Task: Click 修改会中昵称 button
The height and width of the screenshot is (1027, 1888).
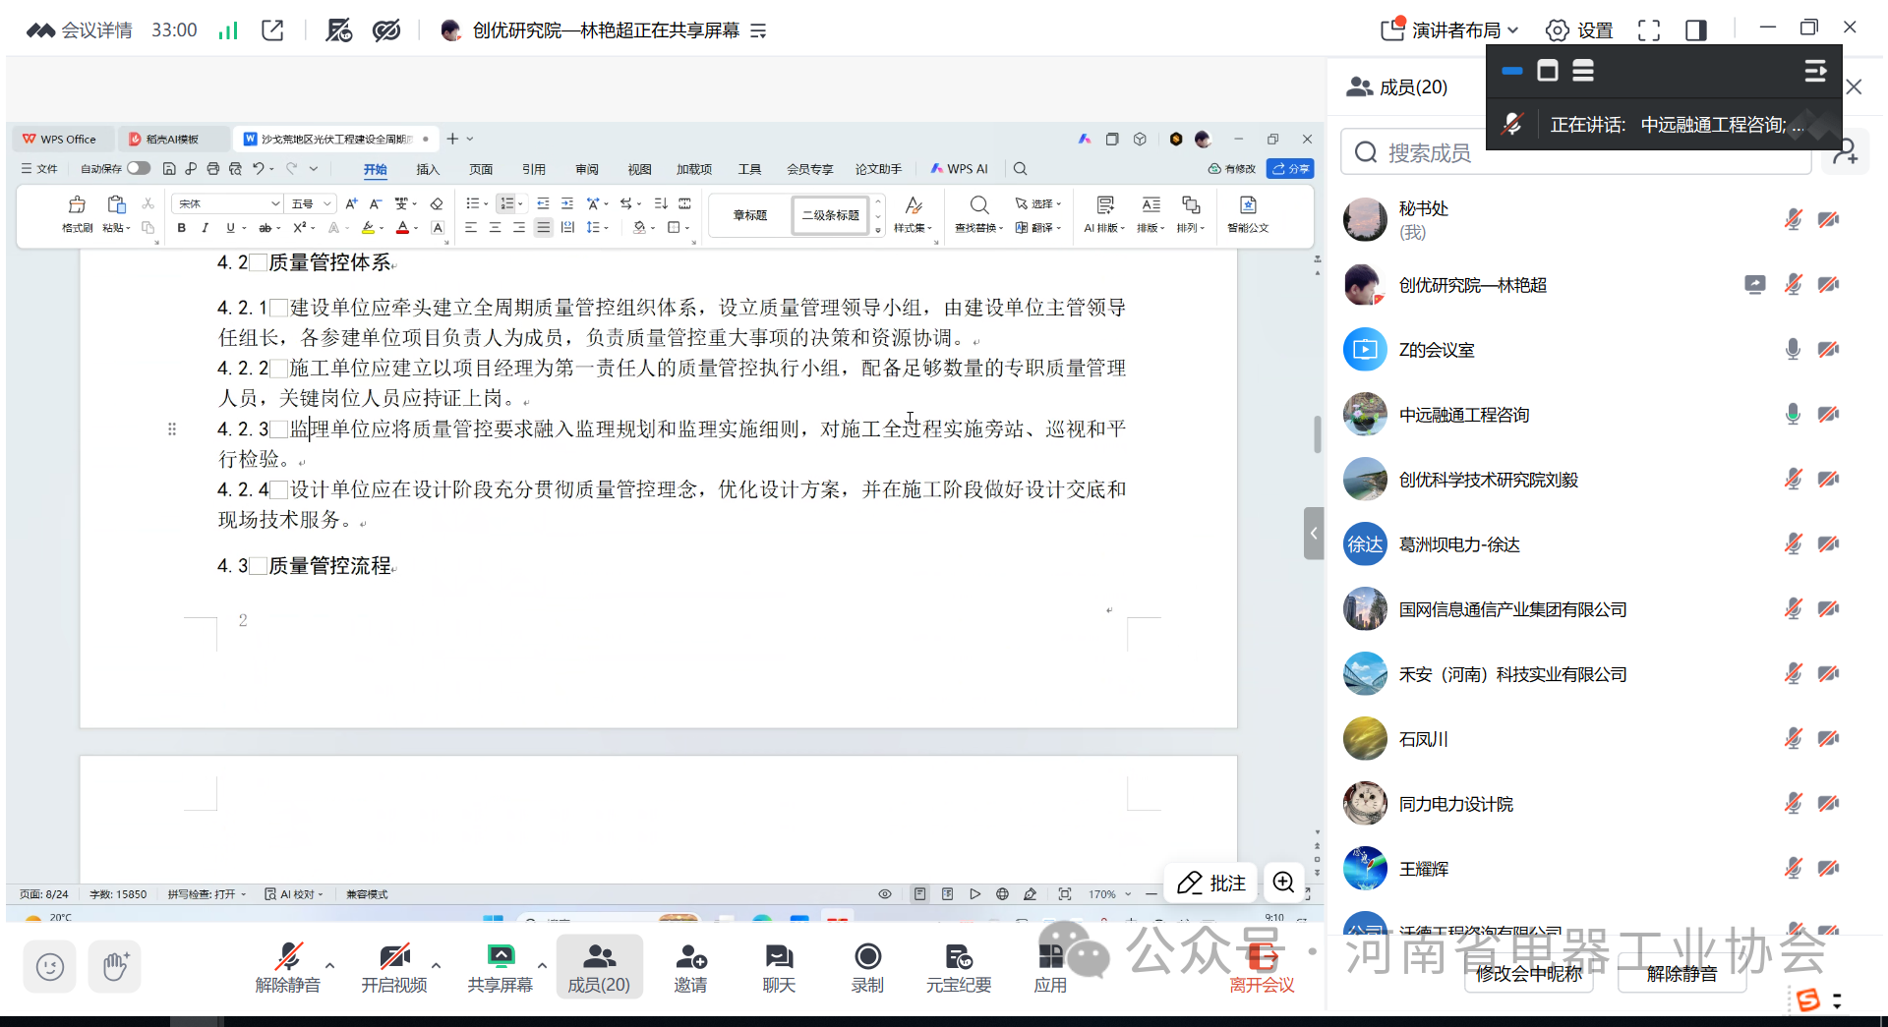Action: click(1529, 974)
